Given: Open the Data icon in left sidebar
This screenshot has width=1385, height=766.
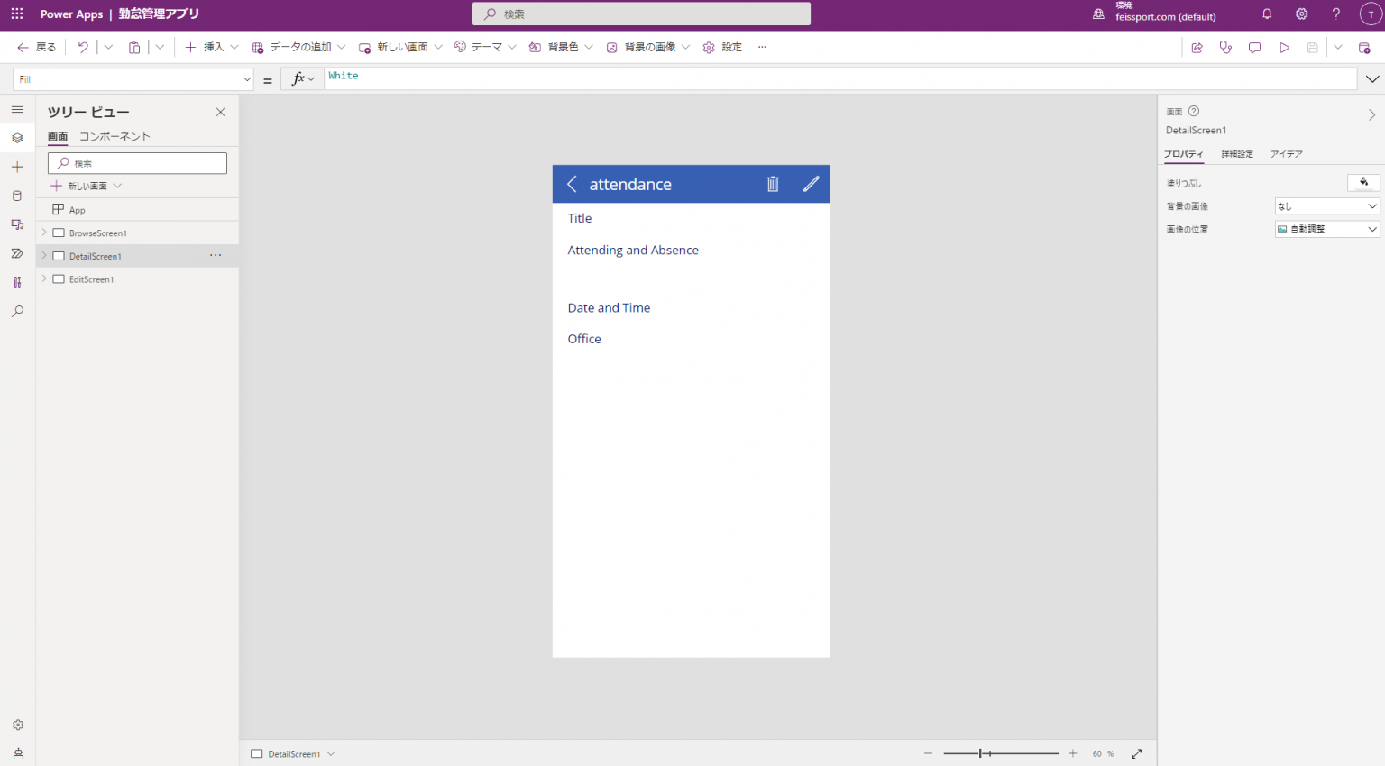Looking at the screenshot, I should pyautogui.click(x=17, y=196).
